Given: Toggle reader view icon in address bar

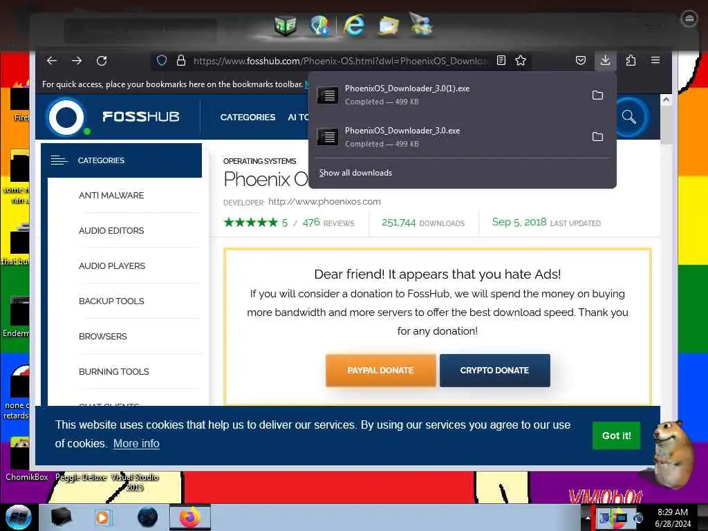Looking at the screenshot, I should [501, 61].
